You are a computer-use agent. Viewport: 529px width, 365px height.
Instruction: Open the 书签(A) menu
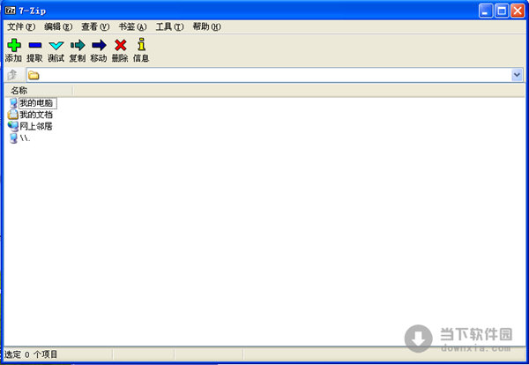132,26
